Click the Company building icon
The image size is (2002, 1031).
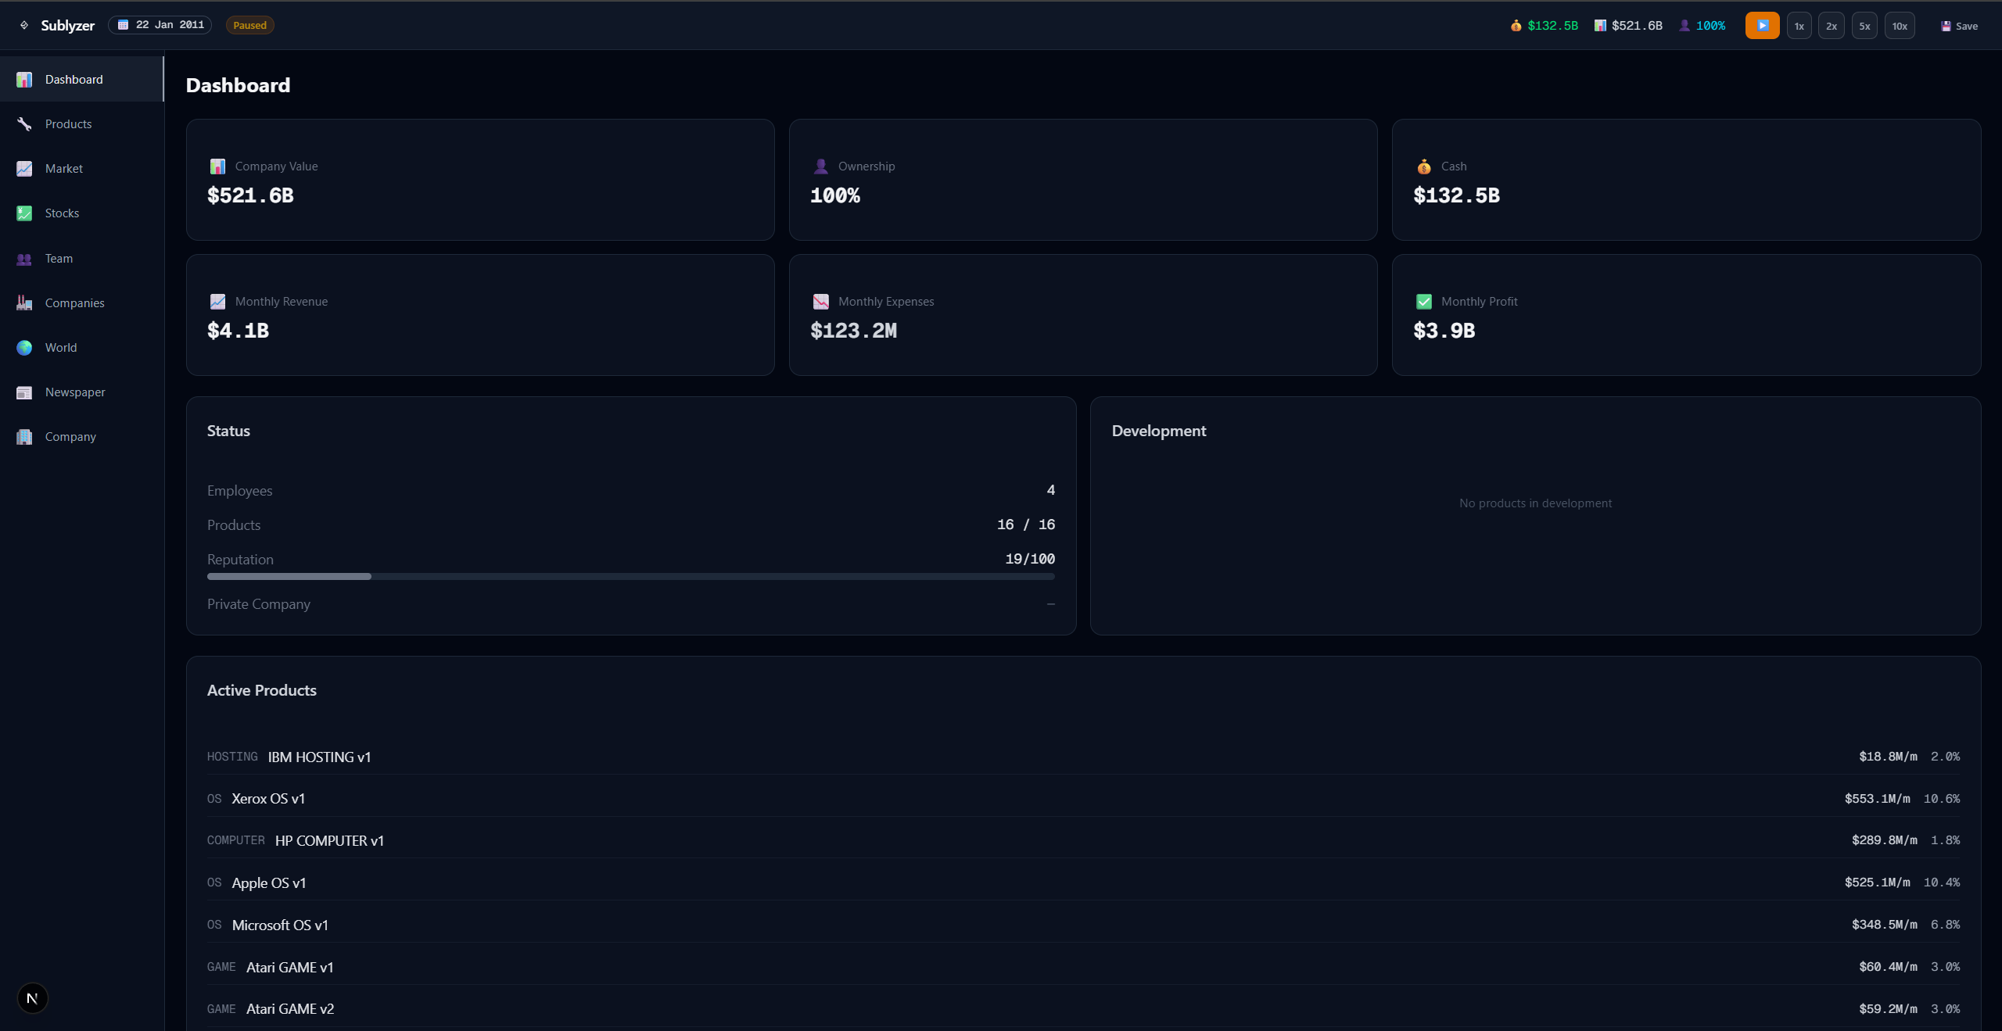tap(24, 437)
